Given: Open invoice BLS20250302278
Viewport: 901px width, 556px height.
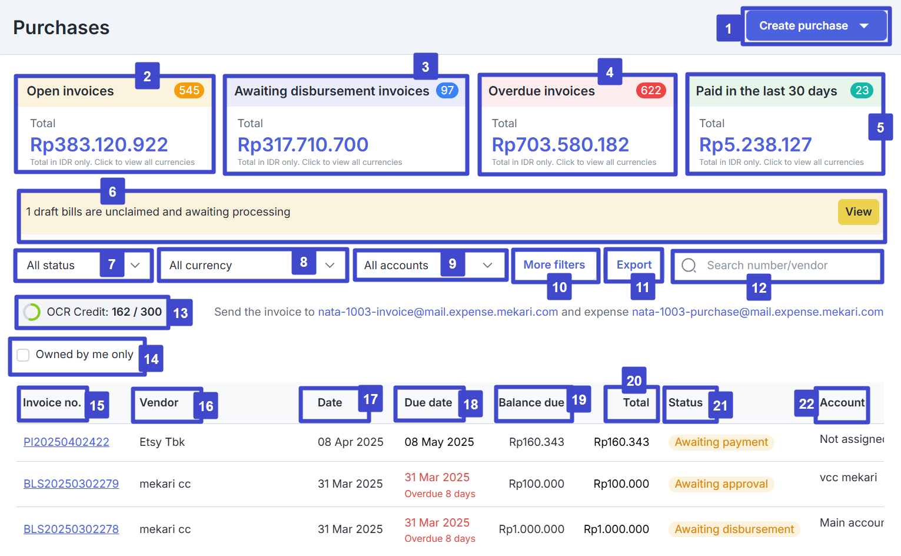Looking at the screenshot, I should [71, 529].
